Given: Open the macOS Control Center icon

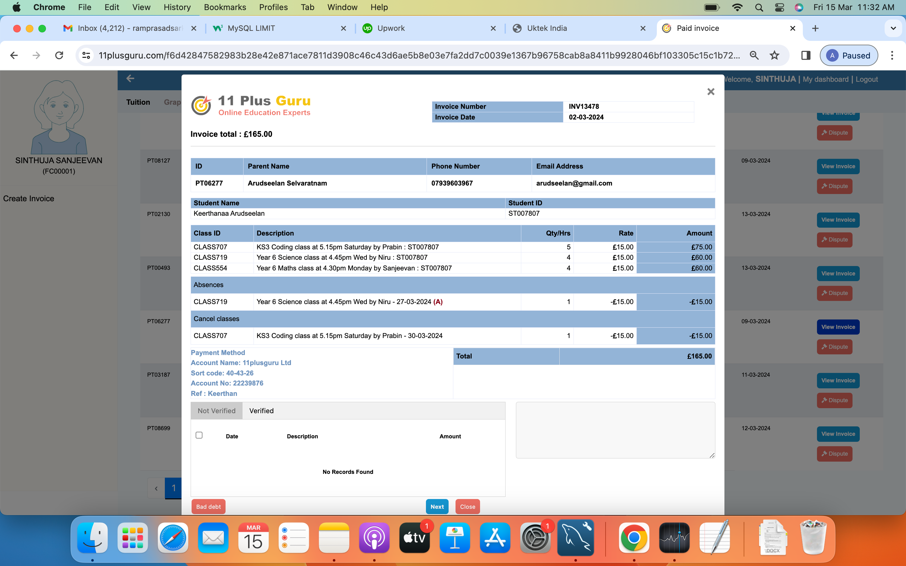Looking at the screenshot, I should coord(780,7).
